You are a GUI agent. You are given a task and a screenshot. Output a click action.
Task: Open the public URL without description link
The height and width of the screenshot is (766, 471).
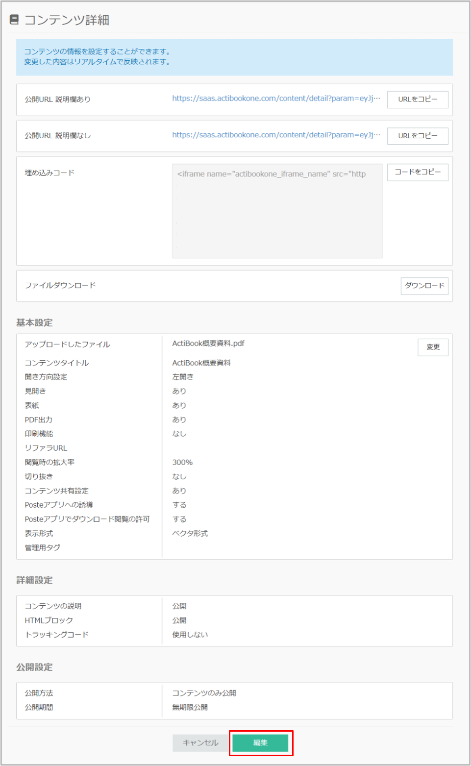[274, 135]
